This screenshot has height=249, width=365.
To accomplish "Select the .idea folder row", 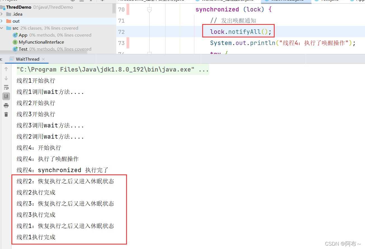I will [58, 14].
